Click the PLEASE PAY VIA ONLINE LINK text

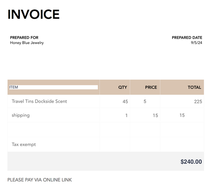[39, 180]
